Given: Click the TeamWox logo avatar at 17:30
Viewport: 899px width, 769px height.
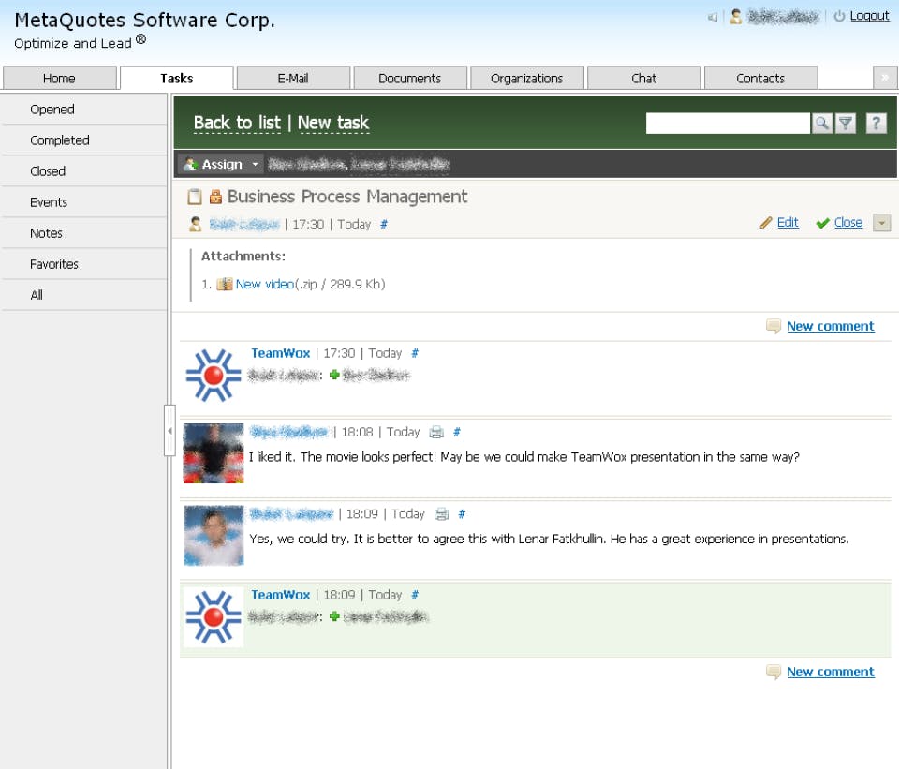Looking at the screenshot, I should (x=214, y=375).
